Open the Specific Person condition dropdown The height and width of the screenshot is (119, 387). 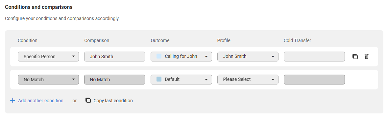48,57
